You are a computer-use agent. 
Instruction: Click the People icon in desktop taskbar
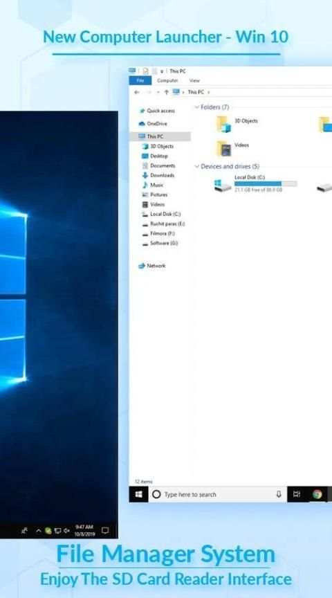tap(25, 530)
